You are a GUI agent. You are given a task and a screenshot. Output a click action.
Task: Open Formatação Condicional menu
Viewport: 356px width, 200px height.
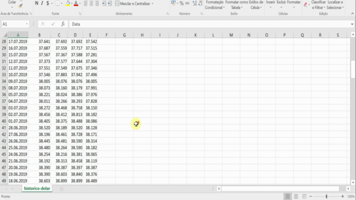pyautogui.click(x=215, y=5)
